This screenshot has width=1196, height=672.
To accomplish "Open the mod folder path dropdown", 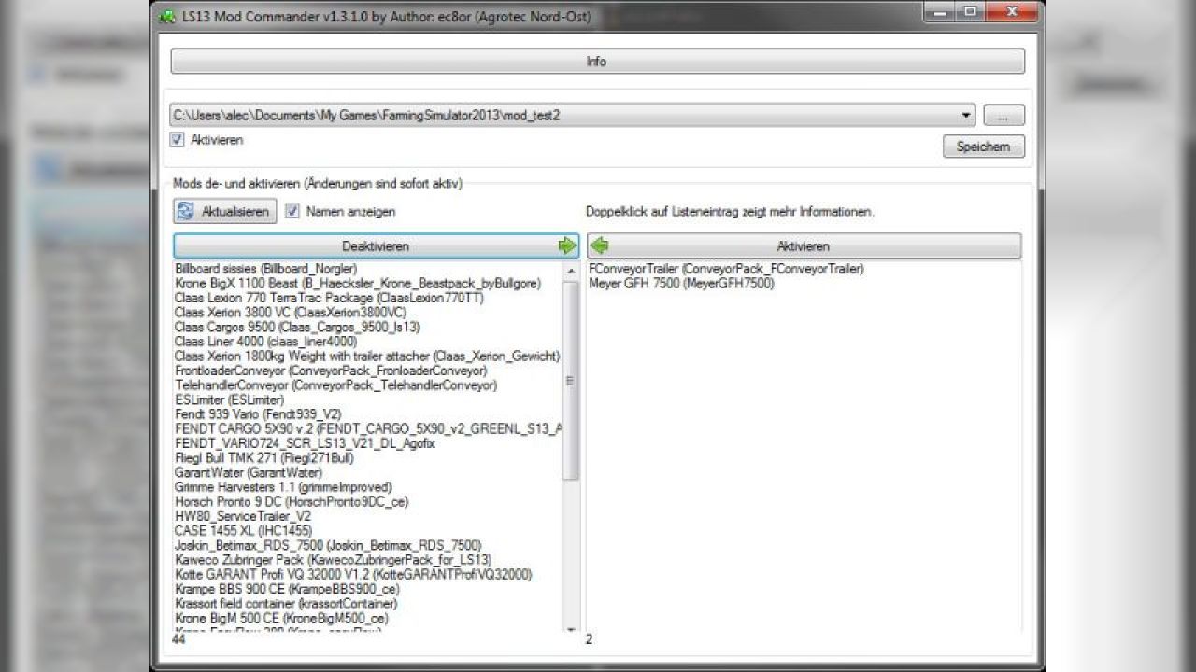I will coord(967,116).
